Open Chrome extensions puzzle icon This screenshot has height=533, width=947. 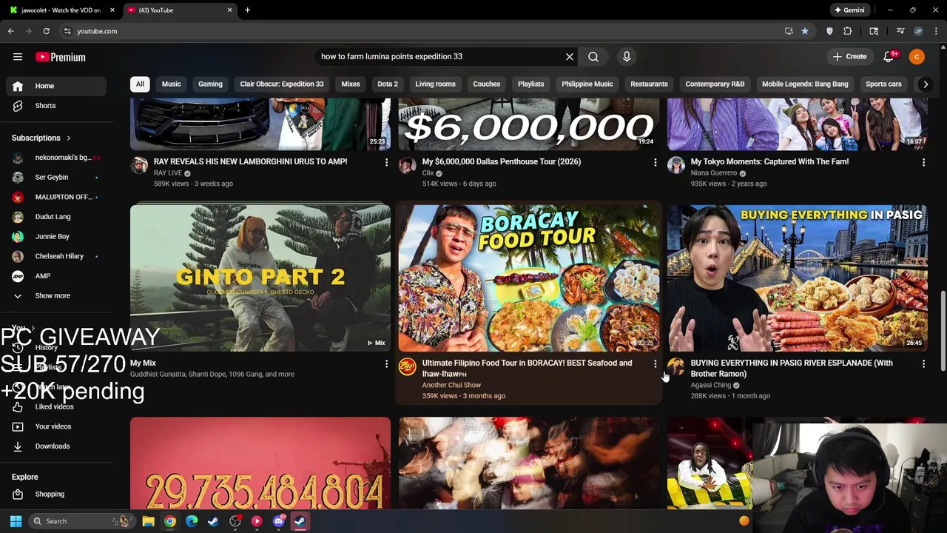(x=848, y=31)
